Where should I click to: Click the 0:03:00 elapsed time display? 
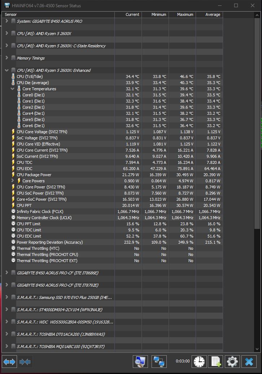point(183,361)
